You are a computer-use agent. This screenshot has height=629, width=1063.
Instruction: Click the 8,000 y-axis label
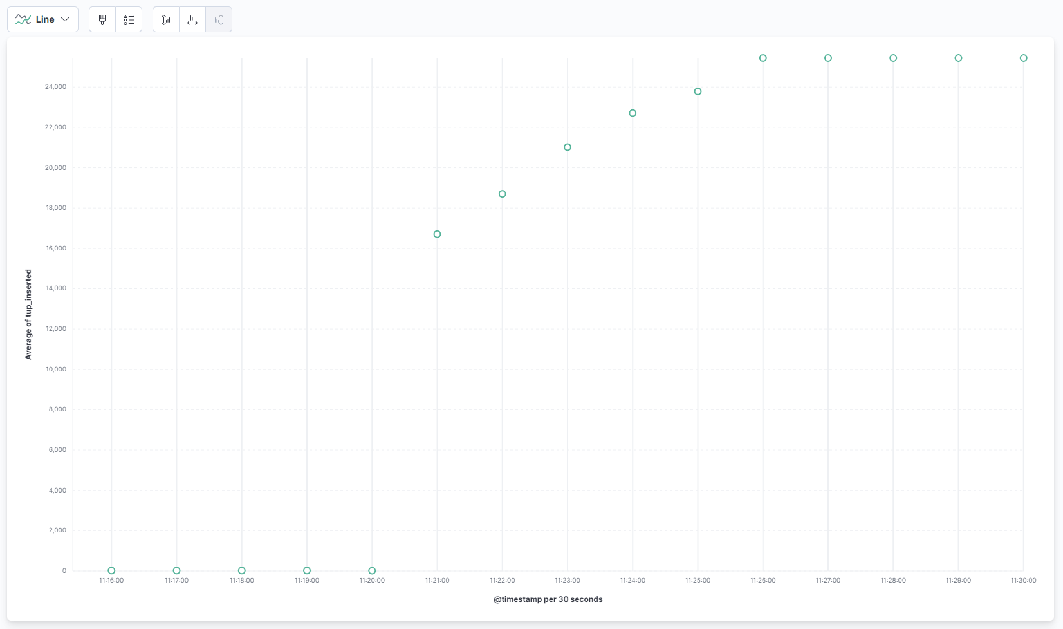tap(57, 409)
